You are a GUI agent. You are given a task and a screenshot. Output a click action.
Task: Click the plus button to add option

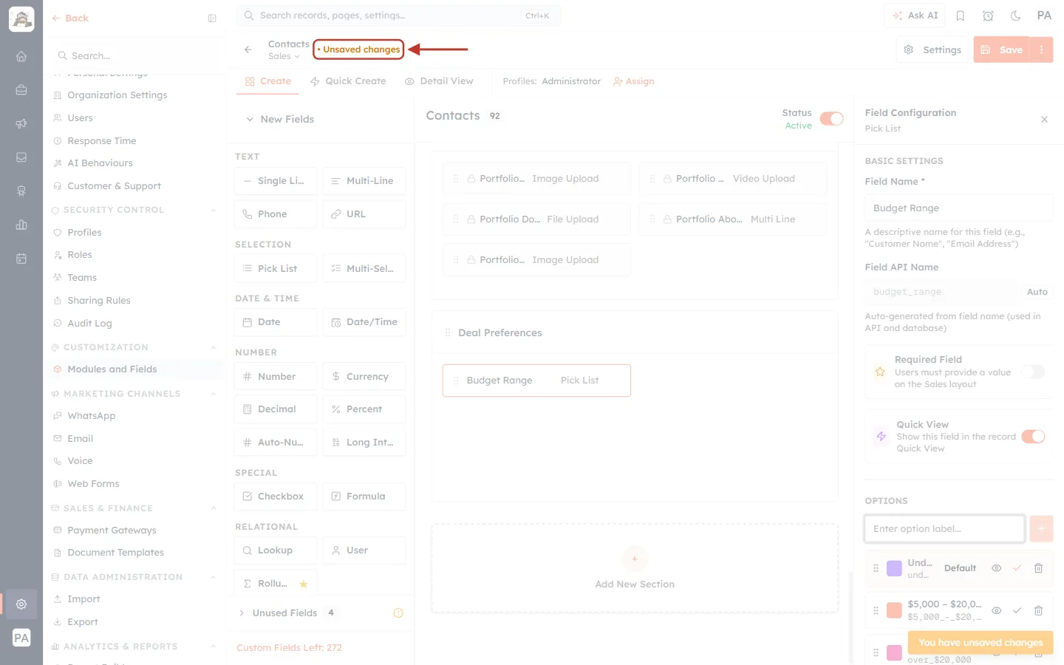1041,528
